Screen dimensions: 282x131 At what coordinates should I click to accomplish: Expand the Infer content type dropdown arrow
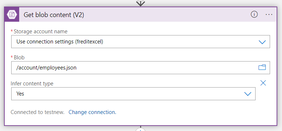(248, 94)
